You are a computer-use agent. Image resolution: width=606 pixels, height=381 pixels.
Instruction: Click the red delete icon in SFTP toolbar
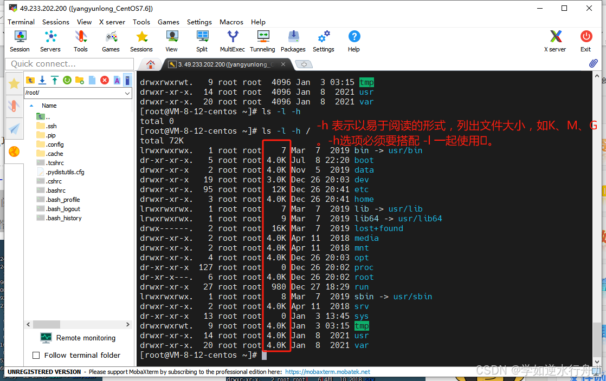pos(105,80)
